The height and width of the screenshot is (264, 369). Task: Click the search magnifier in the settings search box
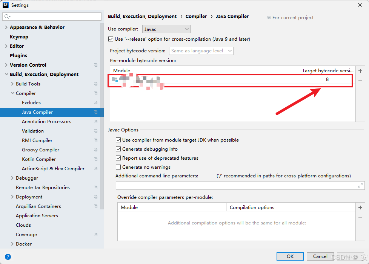click(7, 17)
